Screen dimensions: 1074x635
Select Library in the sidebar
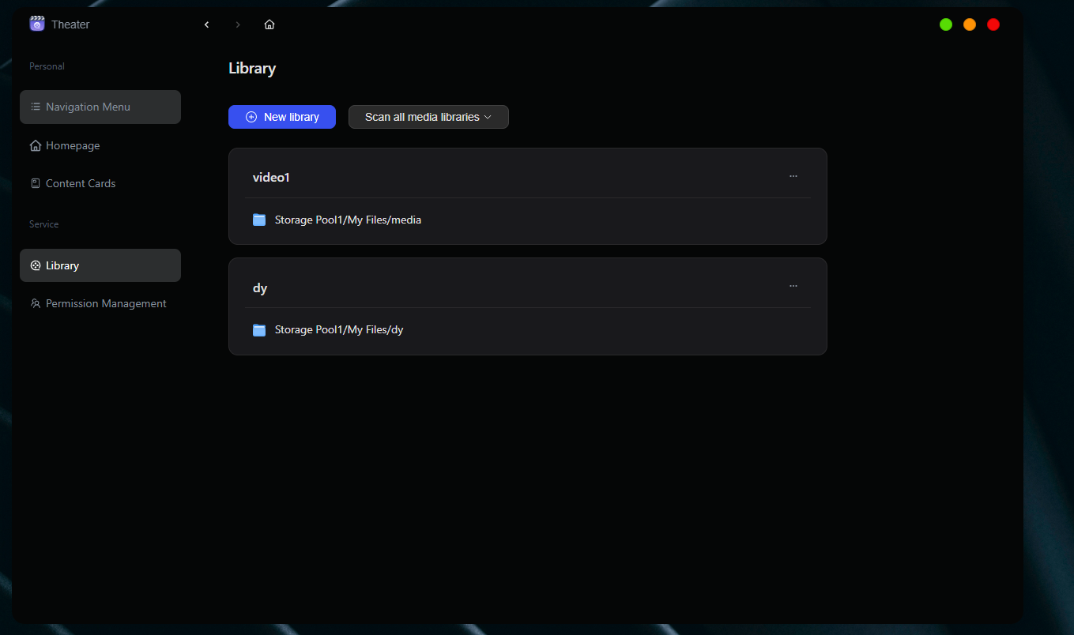100,265
